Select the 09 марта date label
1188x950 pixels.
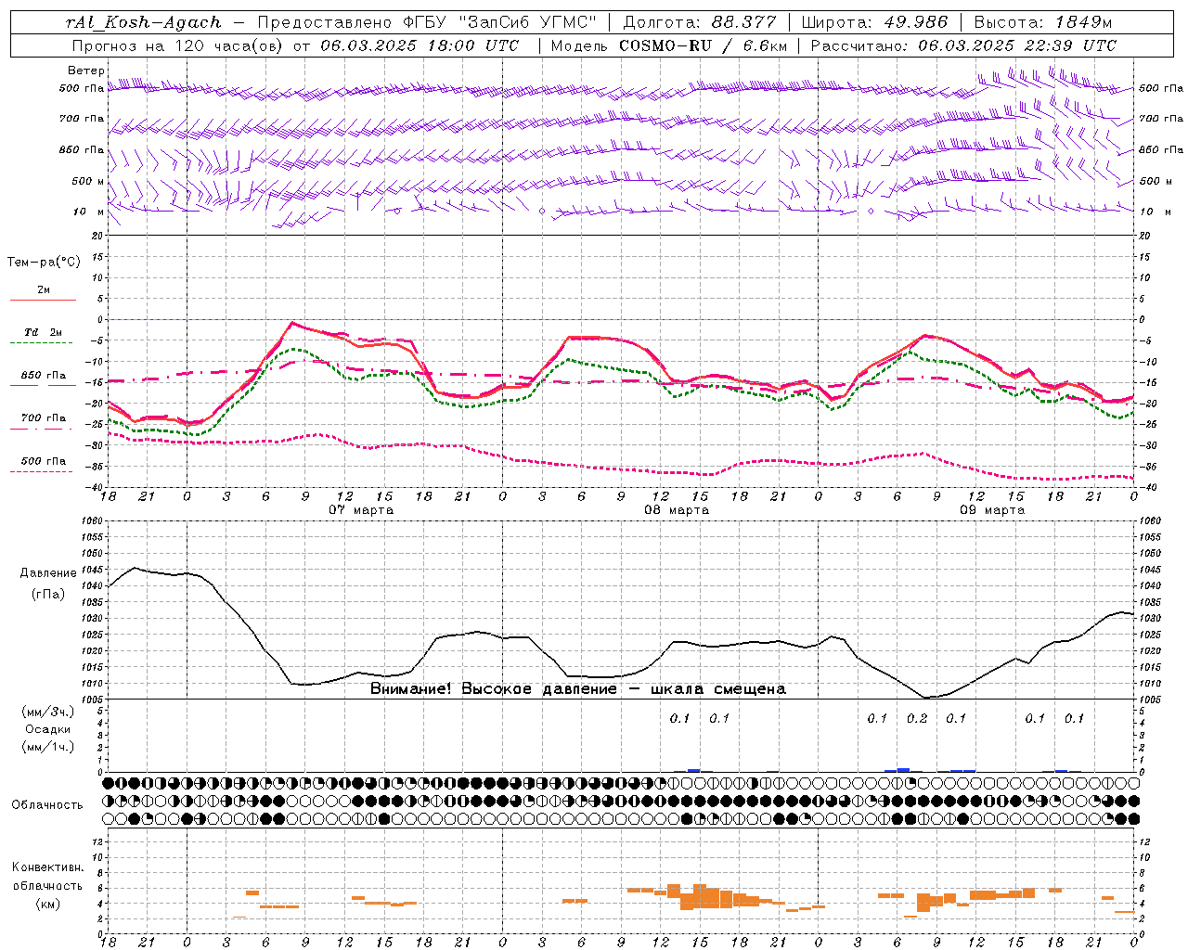click(x=992, y=510)
